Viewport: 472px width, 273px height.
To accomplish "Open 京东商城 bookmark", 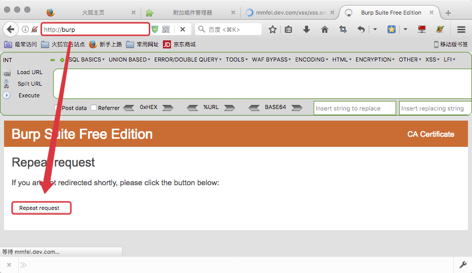I will tap(180, 44).
